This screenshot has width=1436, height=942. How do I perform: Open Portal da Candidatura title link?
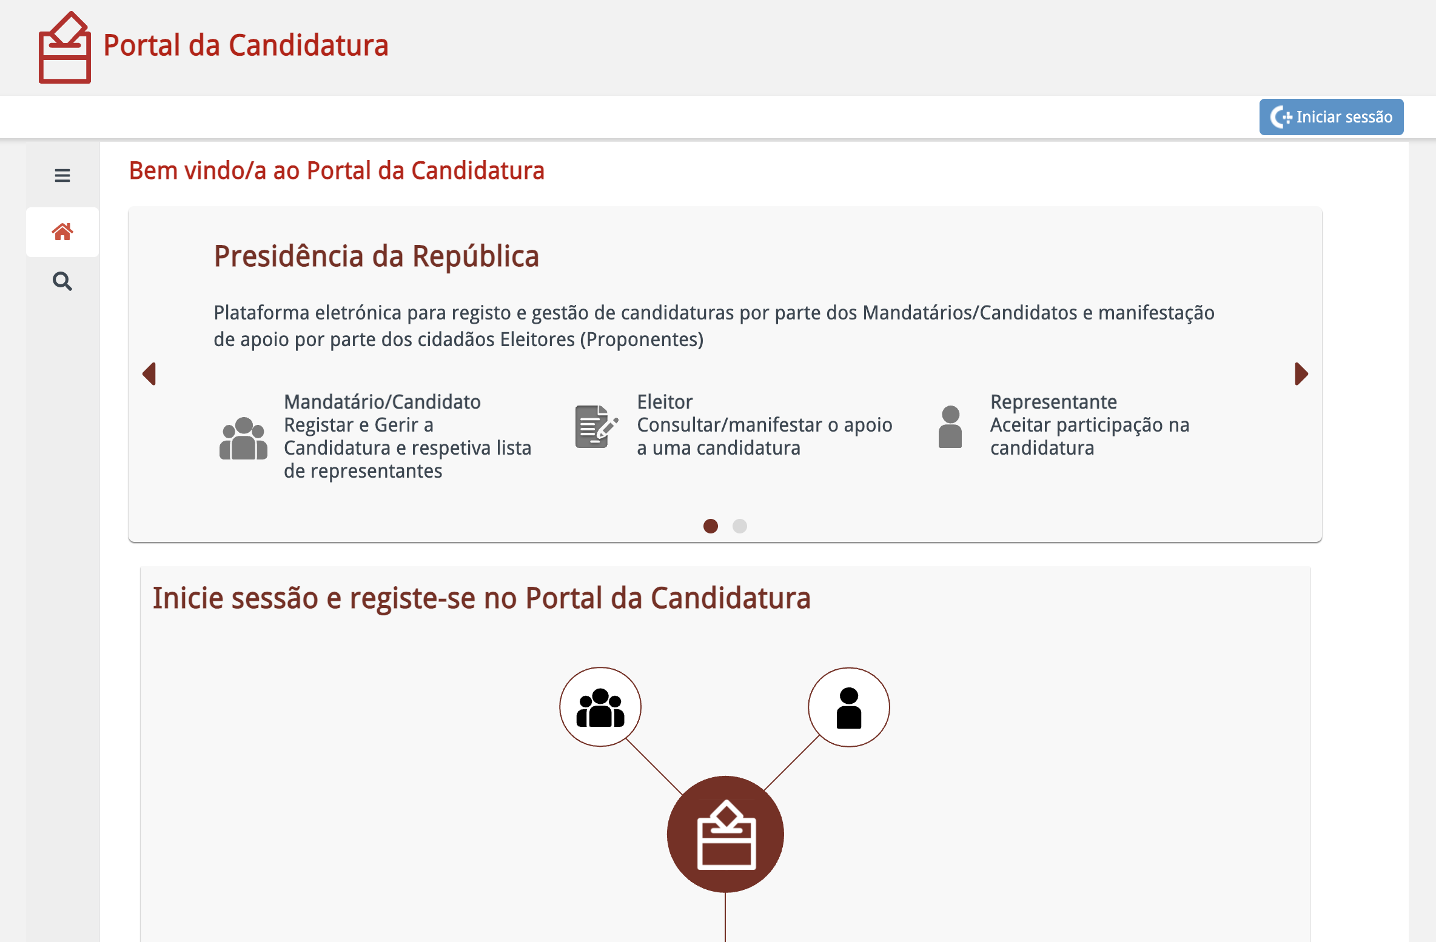point(246,45)
